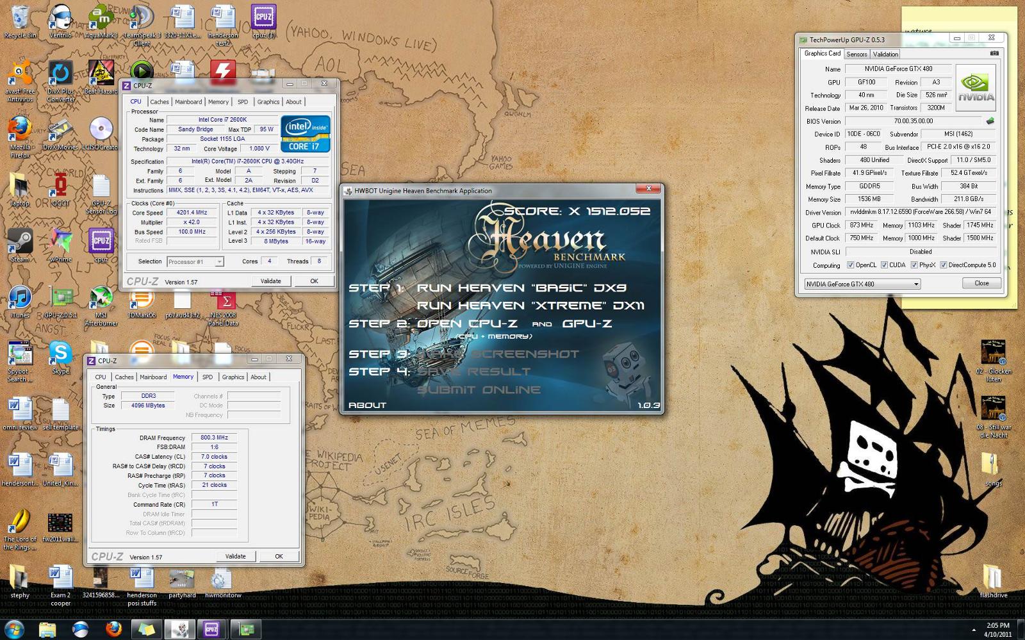1025x640 pixels.
Task: Click Validate in upper CPU-Z window
Action: [270, 281]
